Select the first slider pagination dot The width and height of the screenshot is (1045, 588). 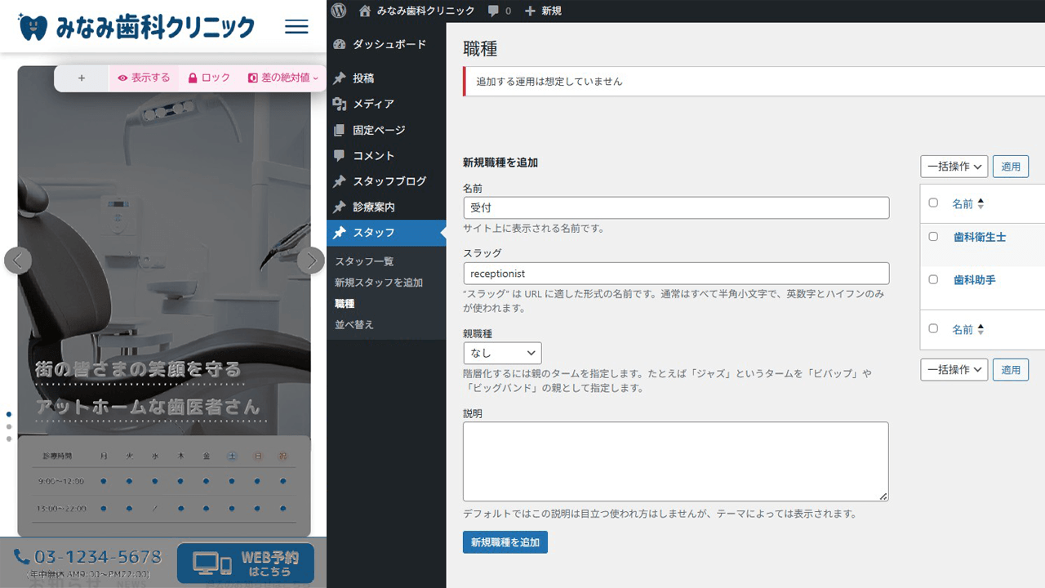tap(9, 414)
